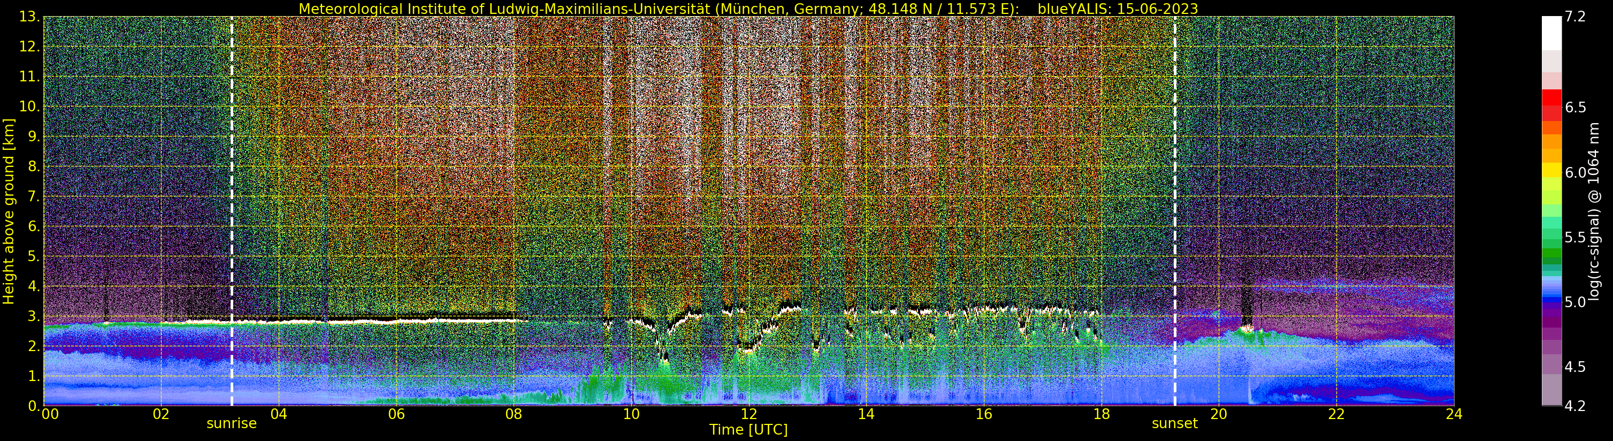Screen dimensions: 1613x441
Task: Click the 'Time [UTC]' axis label
Action: (x=748, y=430)
